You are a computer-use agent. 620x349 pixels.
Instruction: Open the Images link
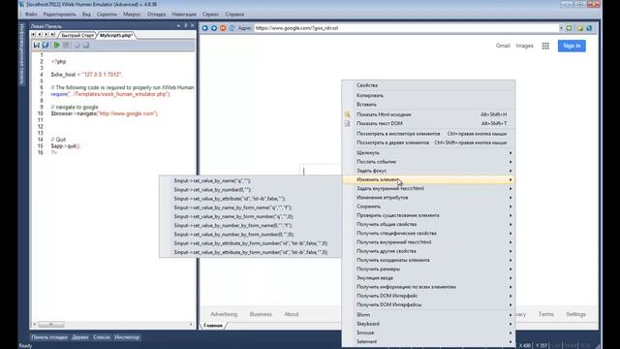click(x=524, y=46)
